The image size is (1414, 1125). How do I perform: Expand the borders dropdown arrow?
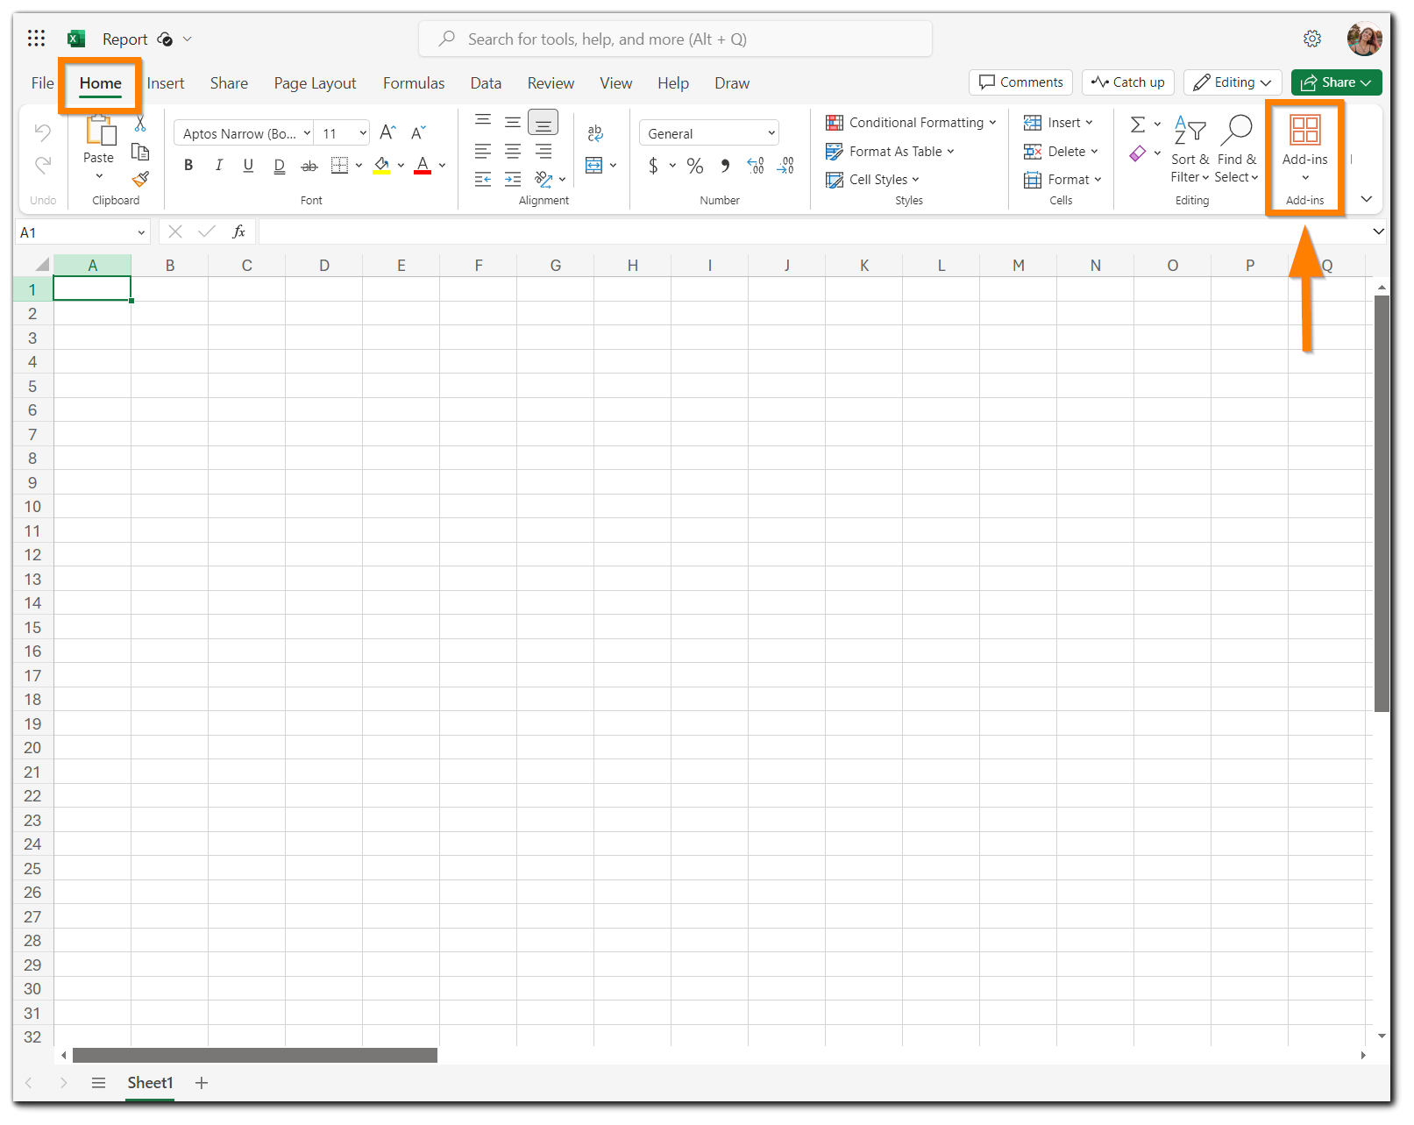coord(359,165)
